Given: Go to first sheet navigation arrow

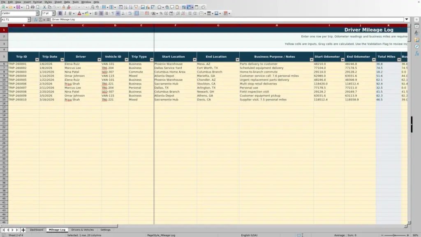Looking at the screenshot, I should click(3, 230).
